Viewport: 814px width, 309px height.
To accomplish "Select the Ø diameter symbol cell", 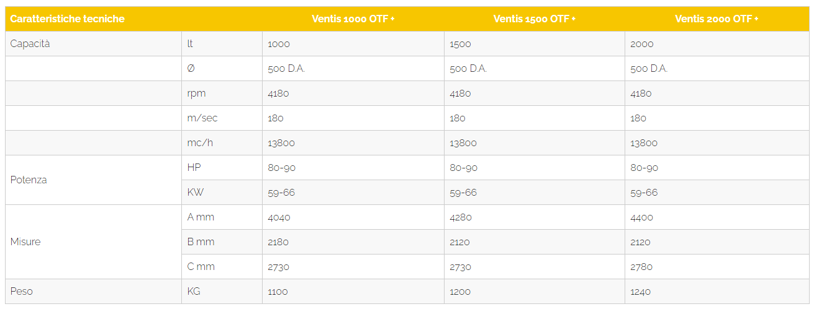I will pyautogui.click(x=222, y=69).
